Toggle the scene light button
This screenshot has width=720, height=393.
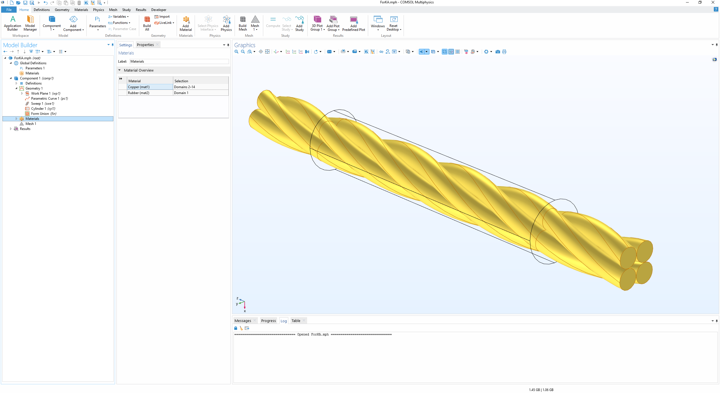pyautogui.click(x=421, y=52)
